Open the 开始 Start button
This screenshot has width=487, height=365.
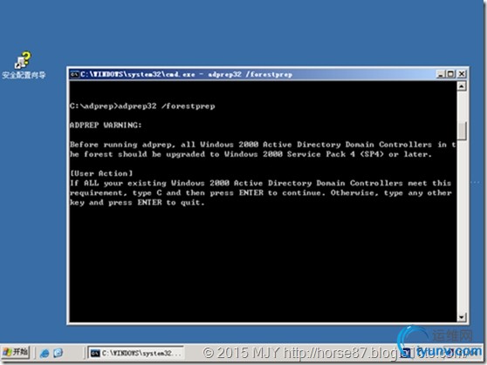pyautogui.click(x=16, y=352)
